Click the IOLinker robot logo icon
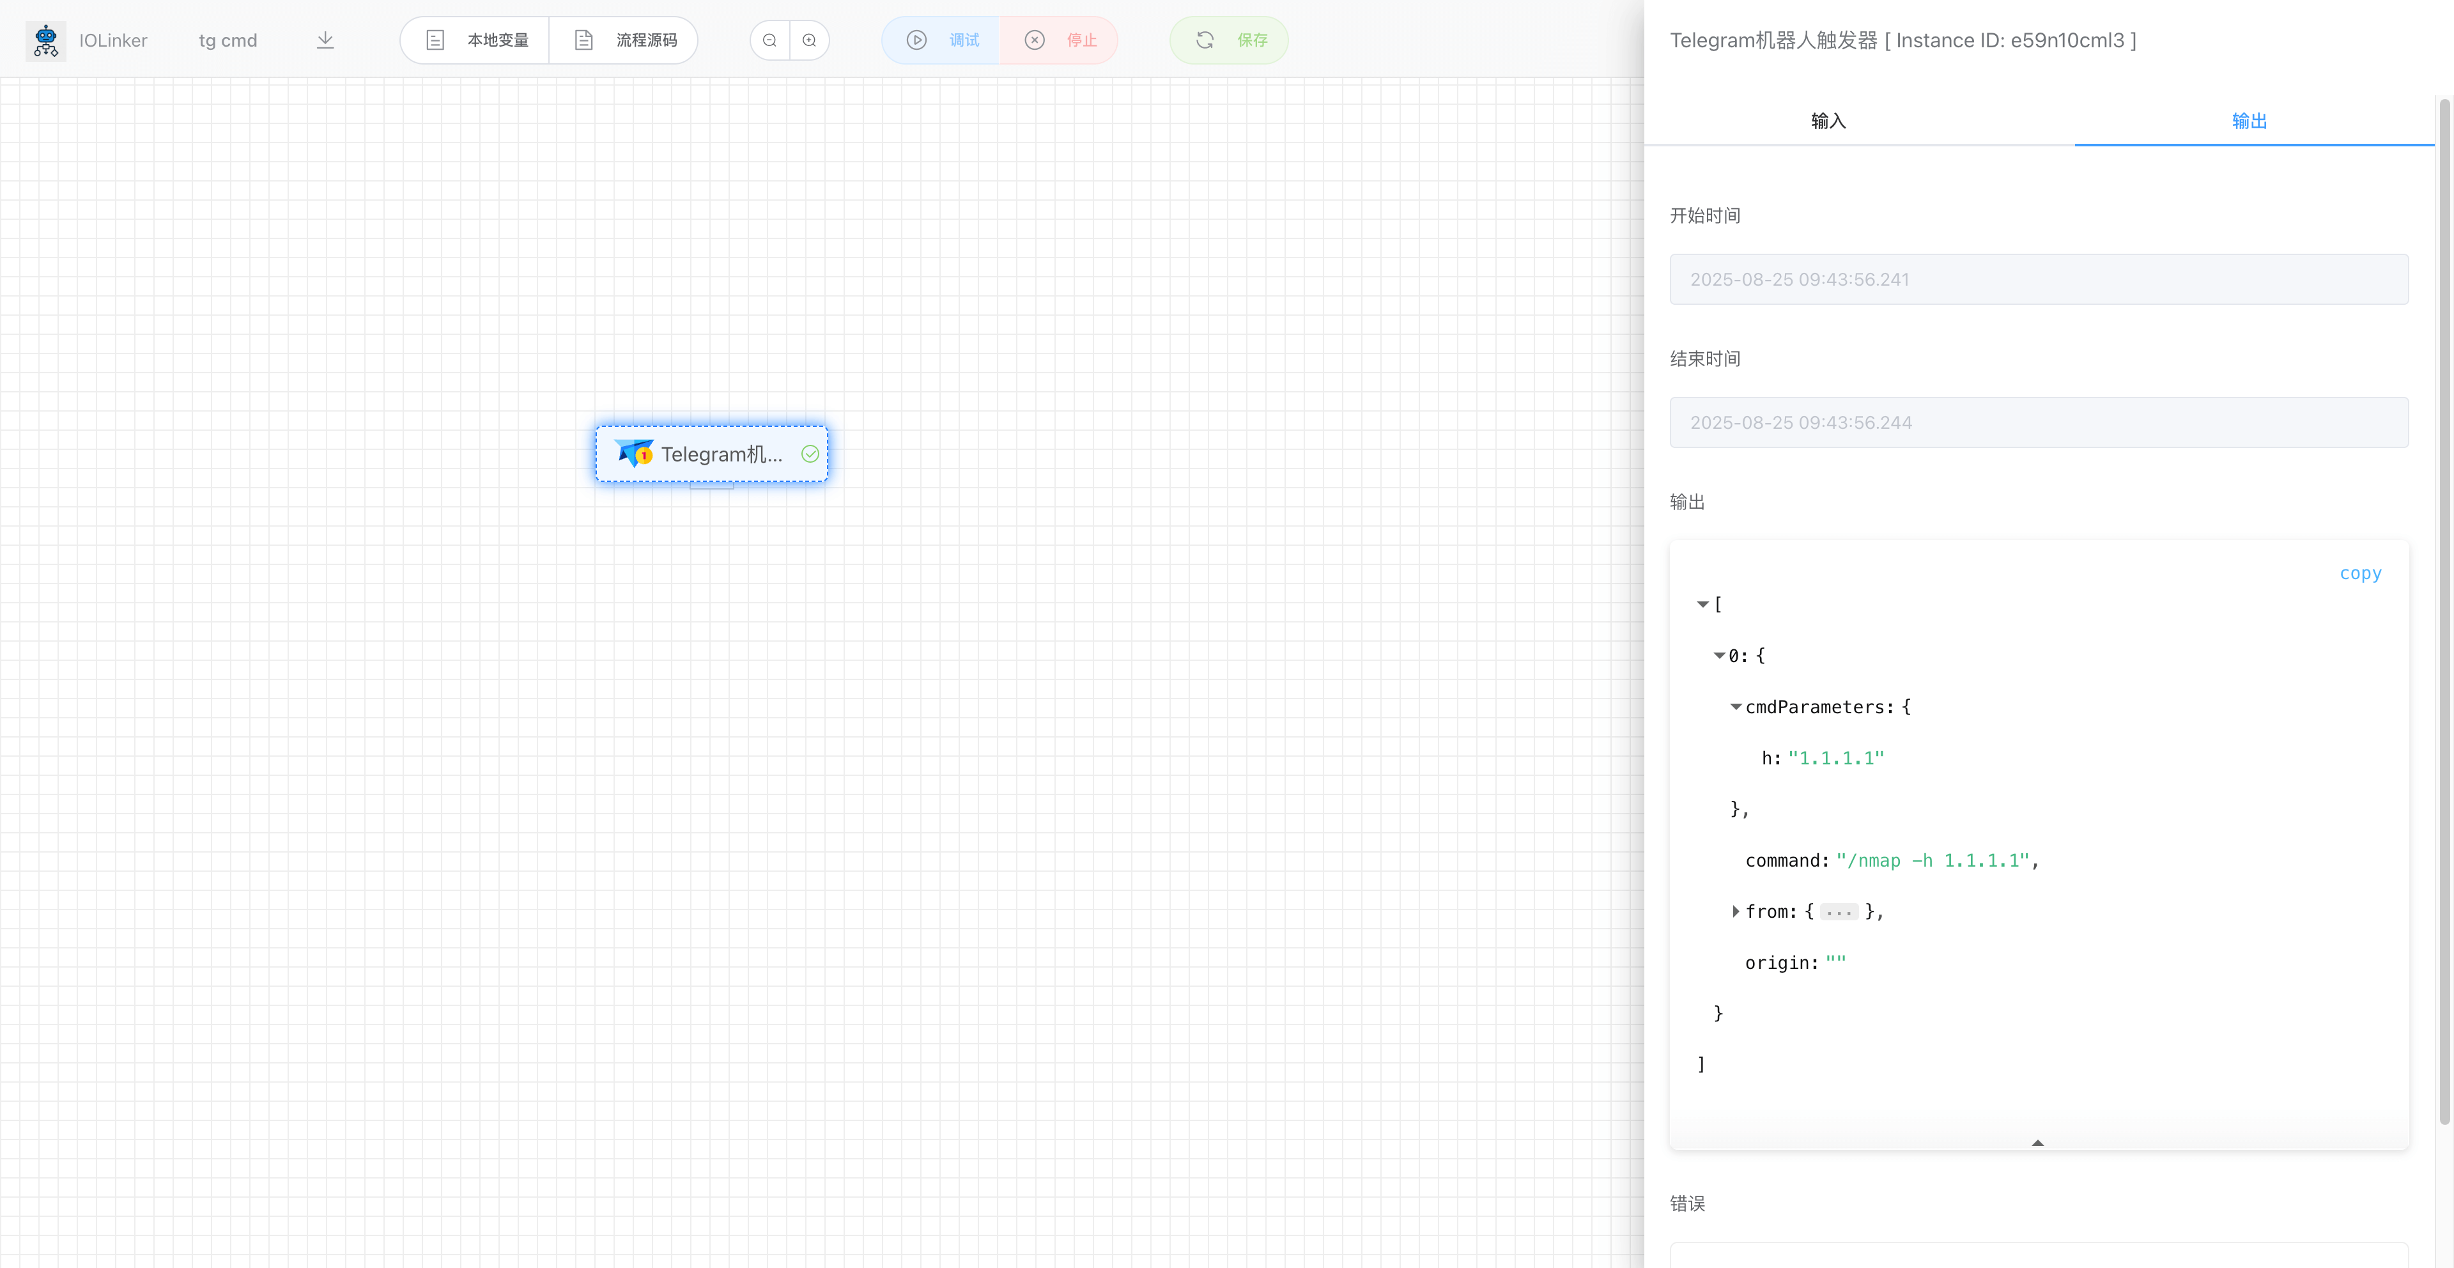The width and height of the screenshot is (2454, 1268). (x=46, y=40)
